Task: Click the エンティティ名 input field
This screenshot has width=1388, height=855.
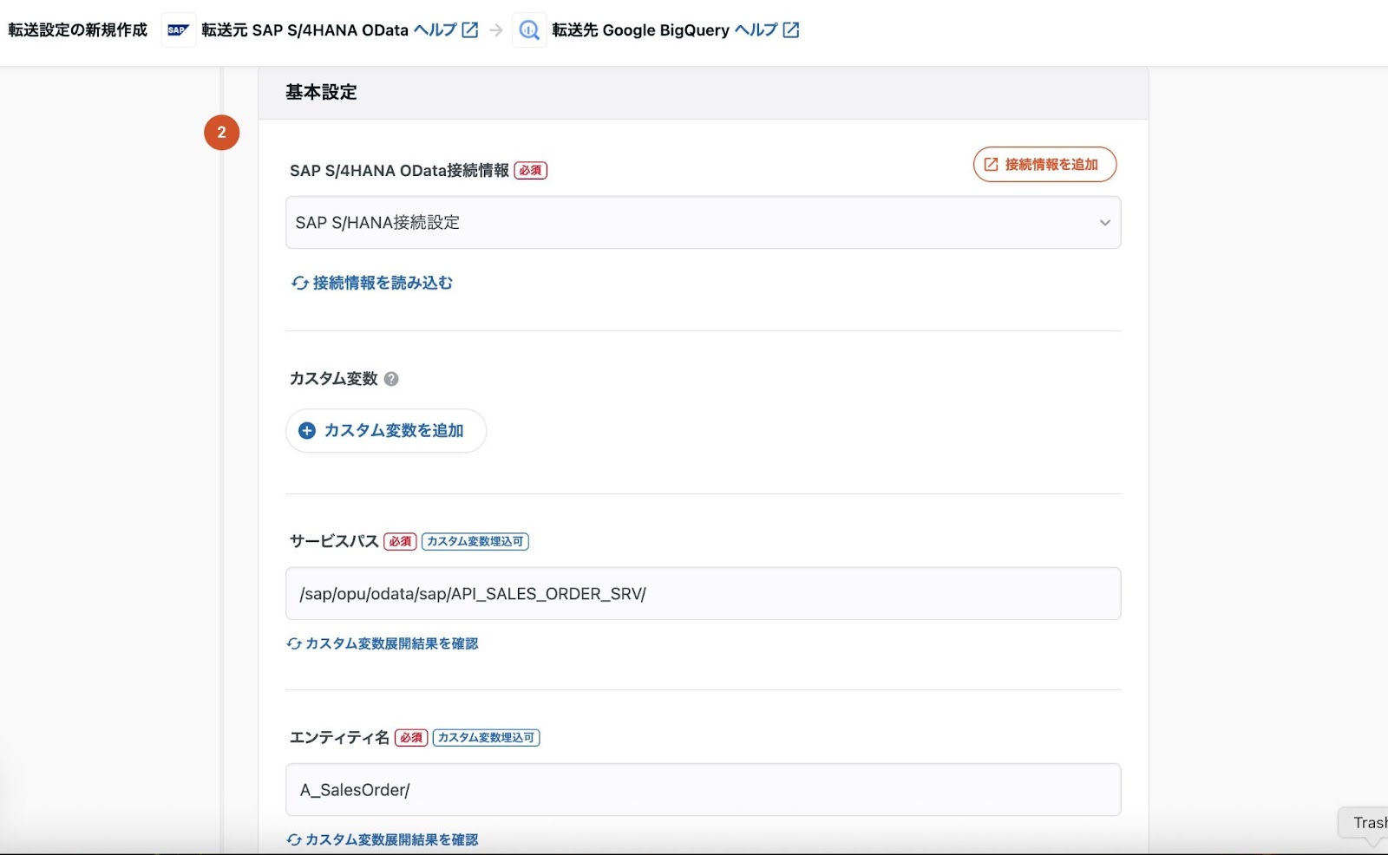Action: [703, 790]
